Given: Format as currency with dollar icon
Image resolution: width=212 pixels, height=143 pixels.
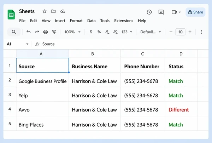Looking at the screenshot, I should tap(91, 32).
